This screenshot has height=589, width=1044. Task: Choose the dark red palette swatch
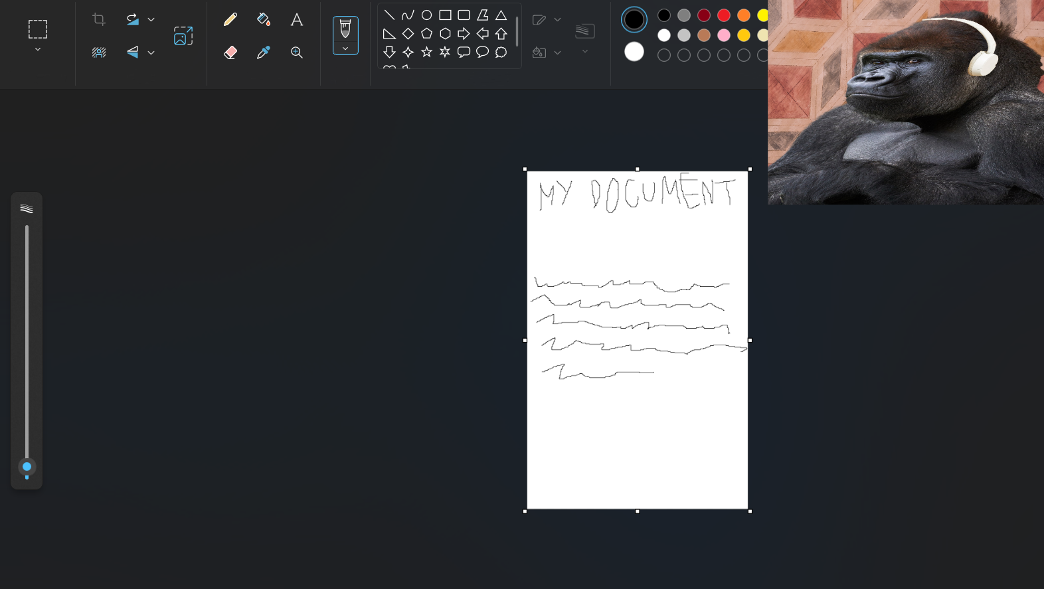click(704, 15)
